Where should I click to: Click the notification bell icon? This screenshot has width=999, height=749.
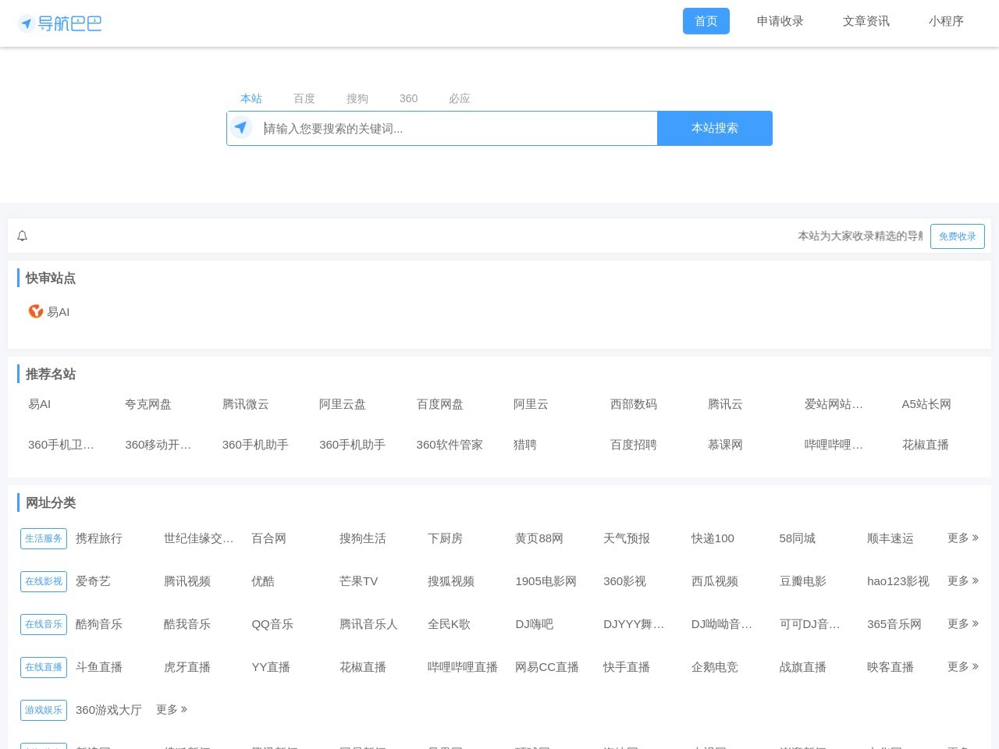click(22, 236)
